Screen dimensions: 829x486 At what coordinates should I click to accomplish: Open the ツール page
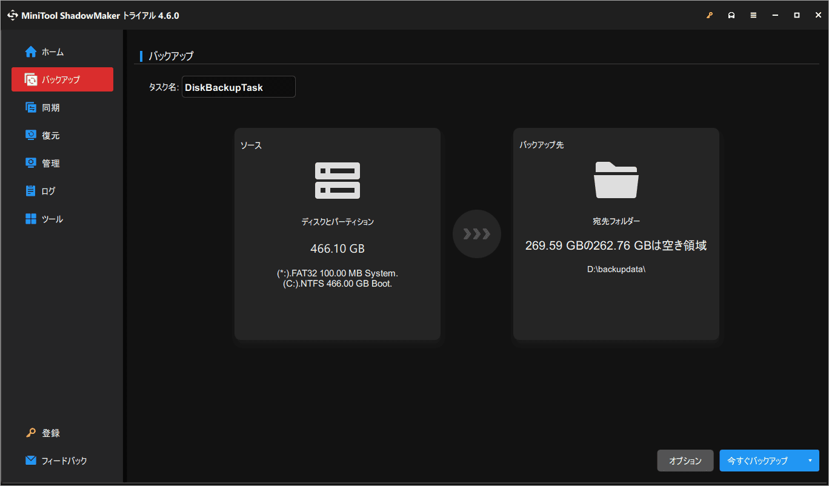pyautogui.click(x=62, y=219)
